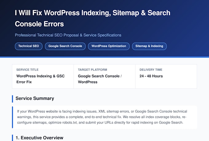Click the WordPress Optimization tag
This screenshot has width=209, height=141.
coord(108,46)
